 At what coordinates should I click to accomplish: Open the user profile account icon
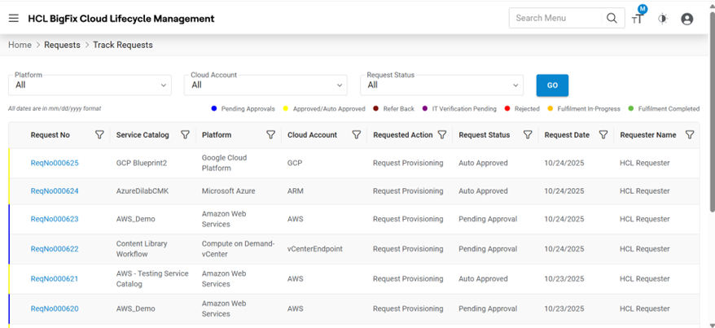pyautogui.click(x=687, y=19)
